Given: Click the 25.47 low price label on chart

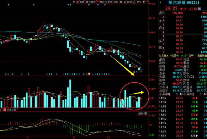Looking at the screenshot, I should click(x=135, y=72).
